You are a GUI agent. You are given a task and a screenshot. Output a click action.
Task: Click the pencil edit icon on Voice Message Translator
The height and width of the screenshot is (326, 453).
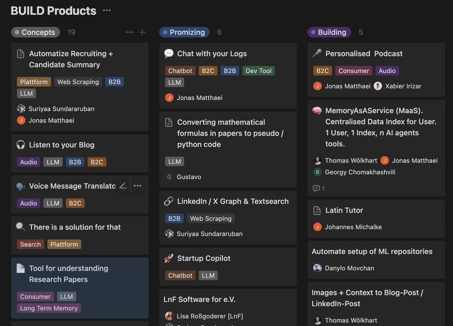(x=122, y=185)
